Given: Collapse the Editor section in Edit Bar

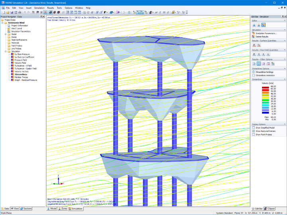Looking at the screenshot, I should tap(285, 21).
